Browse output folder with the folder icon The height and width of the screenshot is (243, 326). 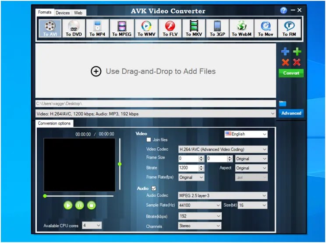click(283, 104)
